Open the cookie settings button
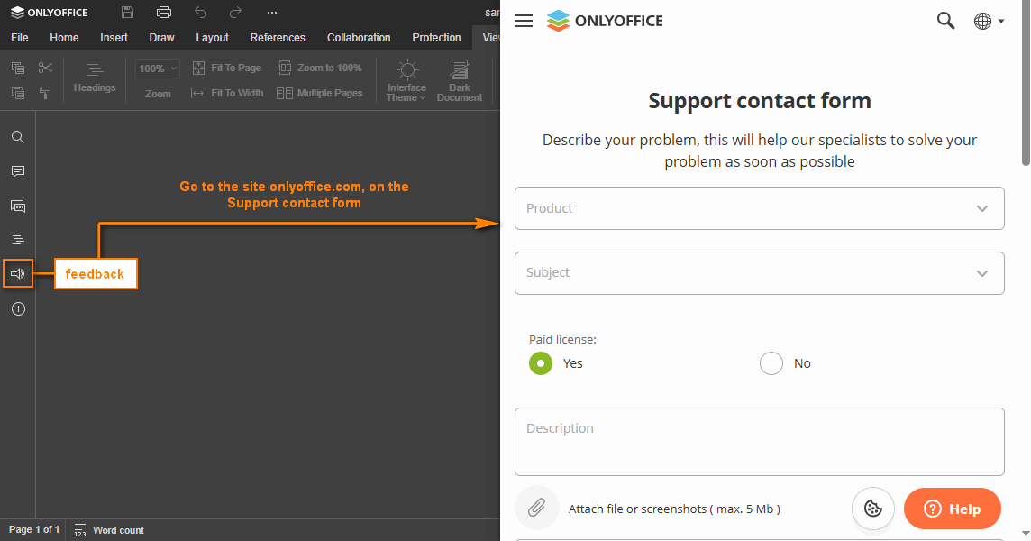1031x541 pixels. click(x=873, y=509)
